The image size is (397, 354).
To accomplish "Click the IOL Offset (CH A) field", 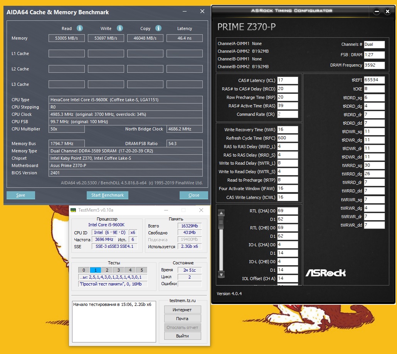I will tap(288, 278).
